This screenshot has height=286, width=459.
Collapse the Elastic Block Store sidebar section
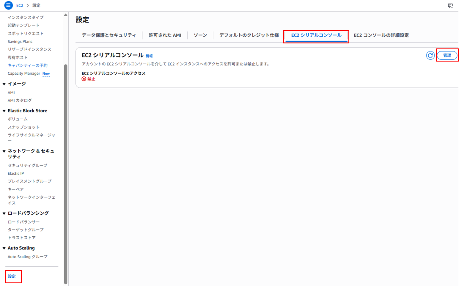4,111
